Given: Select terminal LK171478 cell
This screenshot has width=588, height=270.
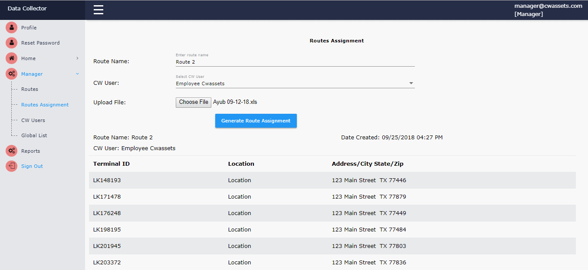Looking at the screenshot, I should pyautogui.click(x=107, y=197).
